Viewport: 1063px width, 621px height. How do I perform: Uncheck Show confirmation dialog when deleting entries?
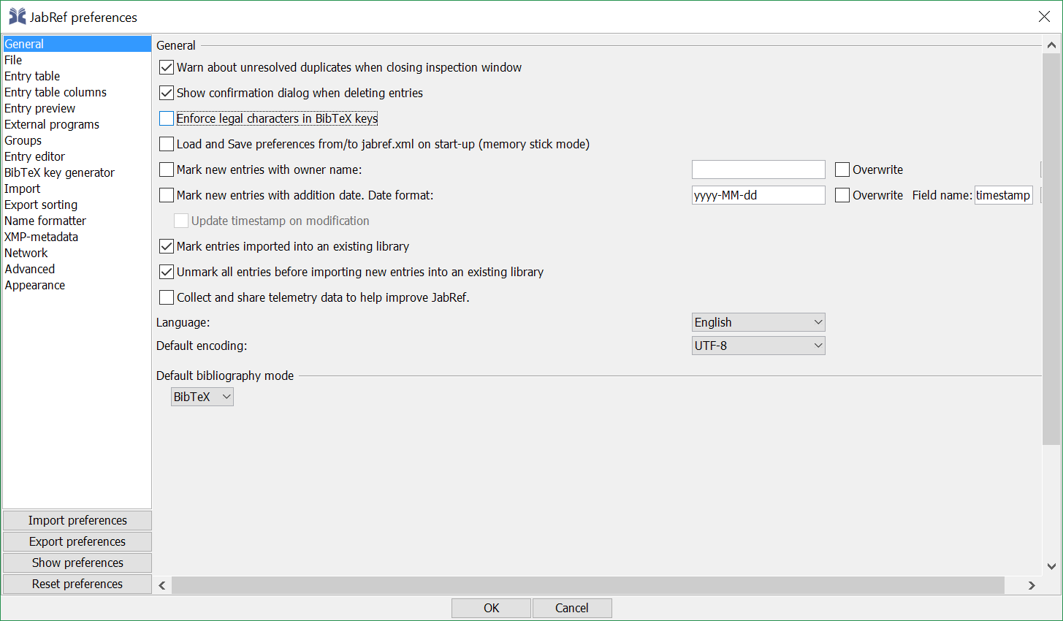pos(167,93)
